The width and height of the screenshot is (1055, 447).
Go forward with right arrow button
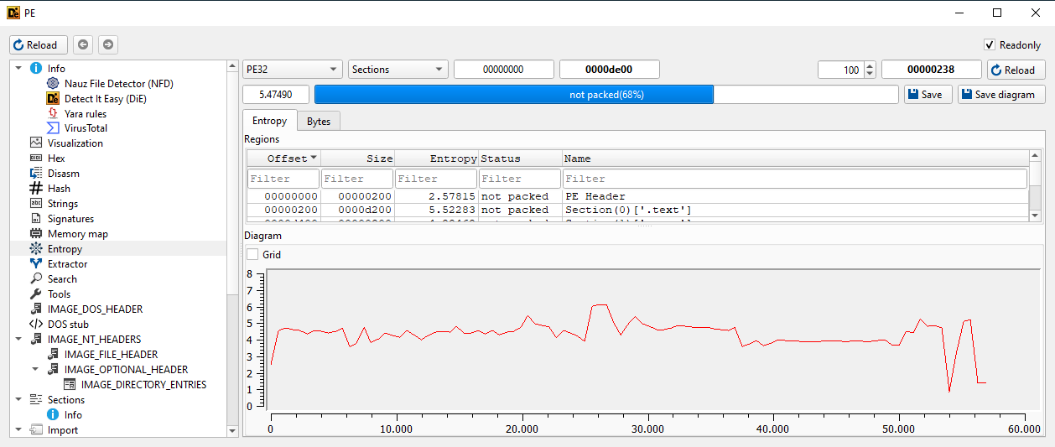click(108, 44)
